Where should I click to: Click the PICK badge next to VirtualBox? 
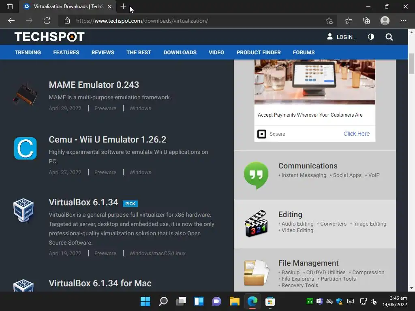130,204
